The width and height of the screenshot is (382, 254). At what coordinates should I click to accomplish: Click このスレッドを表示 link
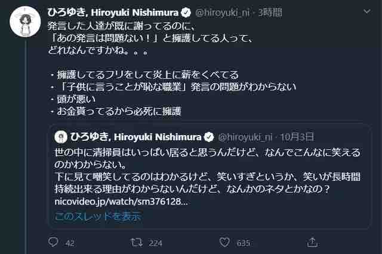coord(98,216)
